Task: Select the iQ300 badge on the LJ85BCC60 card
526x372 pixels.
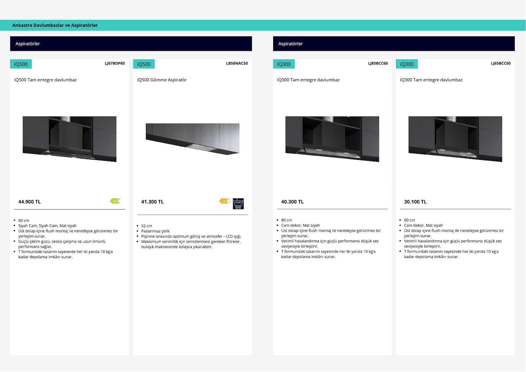Action: 284,64
